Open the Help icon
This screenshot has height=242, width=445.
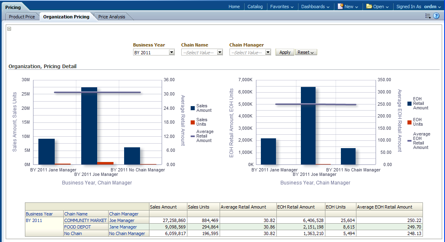[x=436, y=16]
